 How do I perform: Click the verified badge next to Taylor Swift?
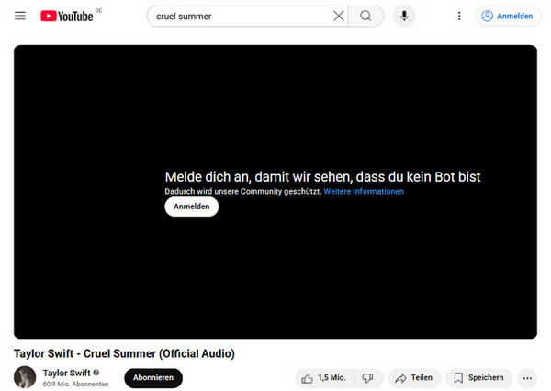pos(96,373)
